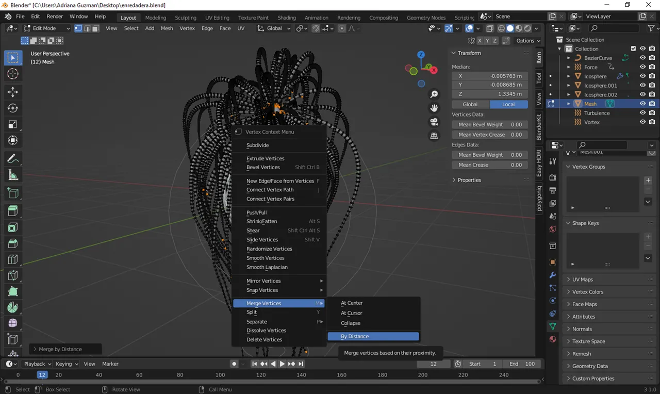Open the World properties tab

tap(553, 229)
